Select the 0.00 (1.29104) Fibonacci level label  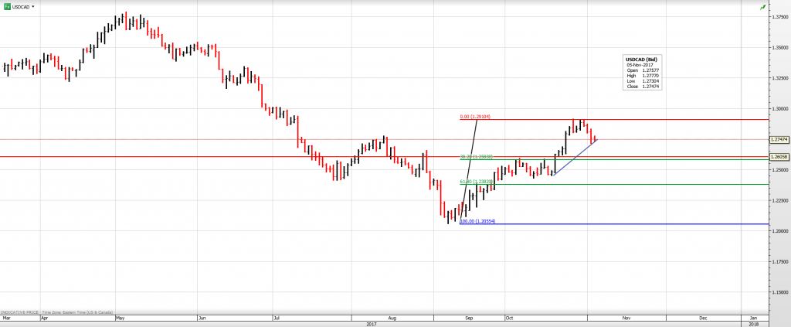[475, 117]
